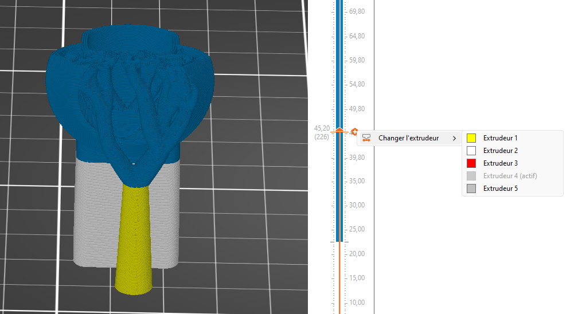Click the 25,00 height mark on the ruler
Screen dimensions: 582x314
point(357,229)
